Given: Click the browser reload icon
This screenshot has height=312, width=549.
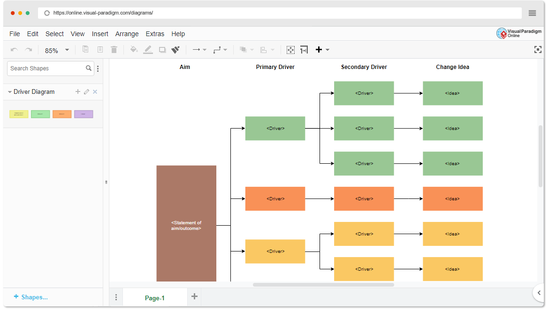Looking at the screenshot, I should (47, 13).
